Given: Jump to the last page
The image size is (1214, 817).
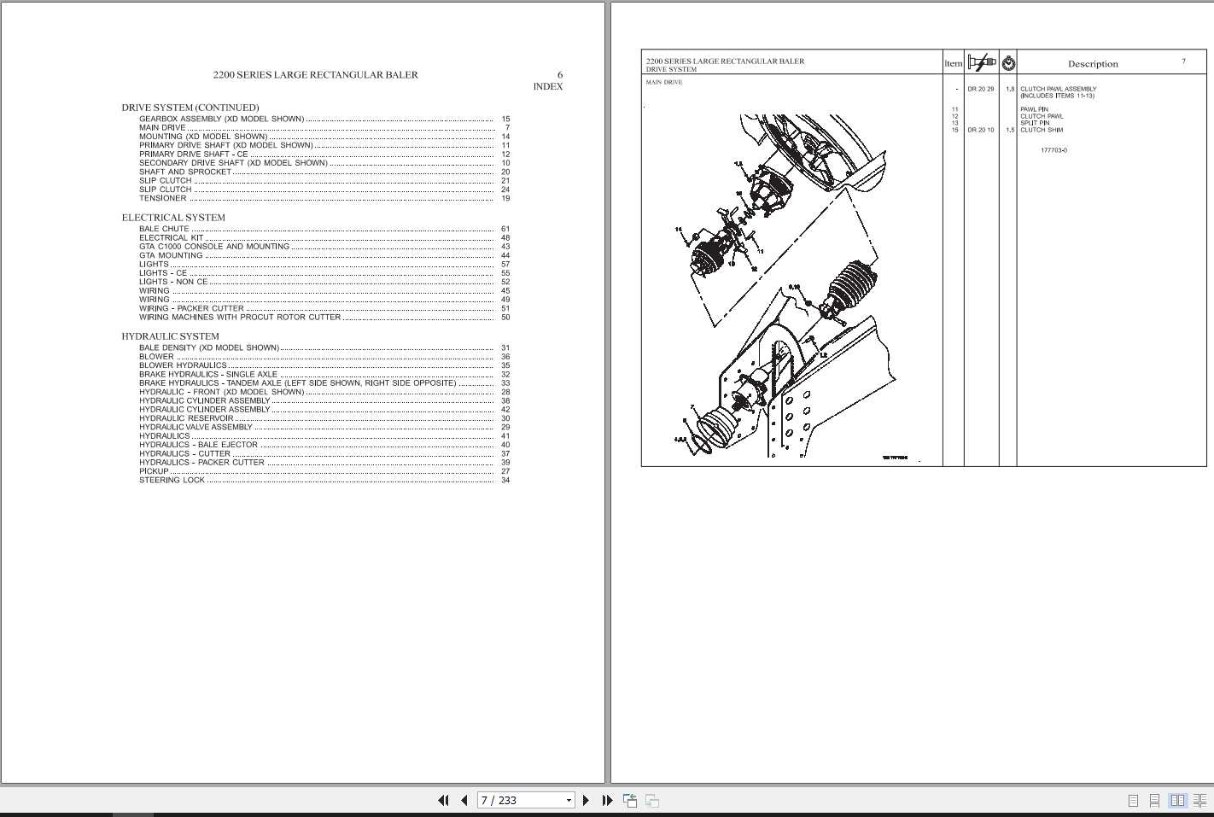Looking at the screenshot, I should tap(607, 800).
